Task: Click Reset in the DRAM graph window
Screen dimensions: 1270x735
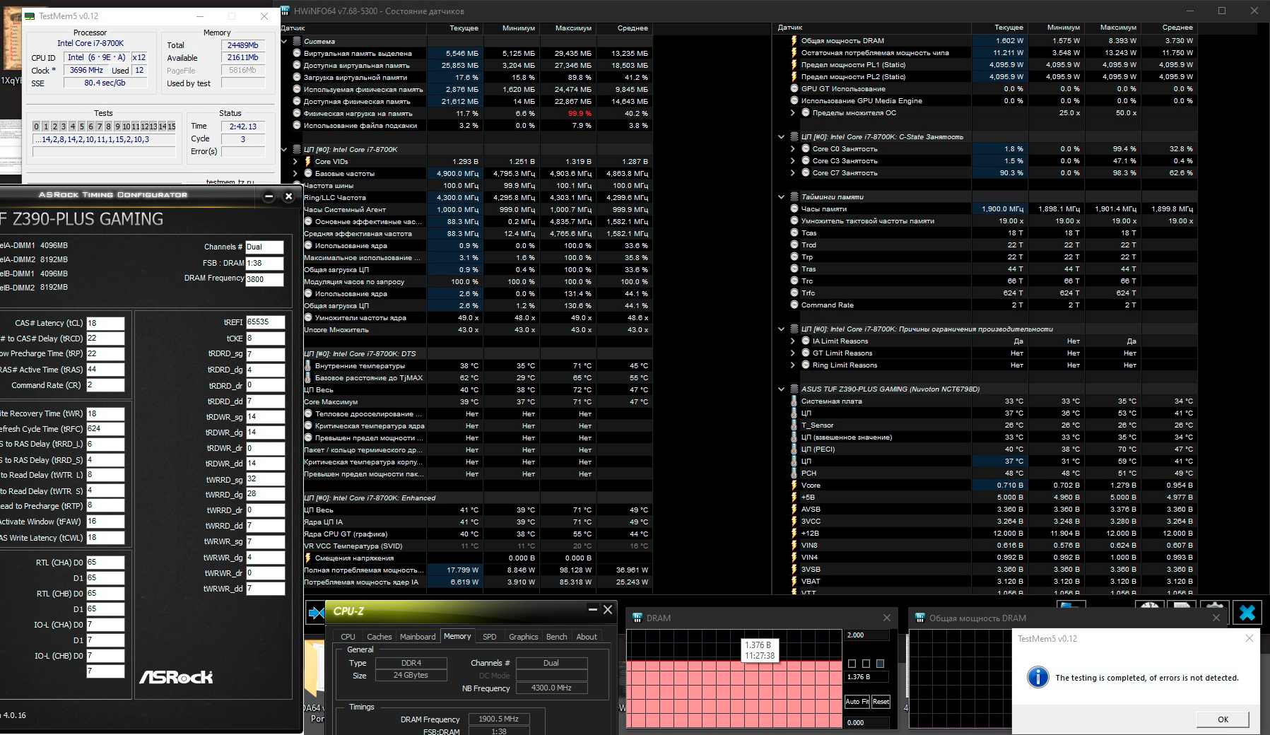Action: pyautogui.click(x=881, y=702)
